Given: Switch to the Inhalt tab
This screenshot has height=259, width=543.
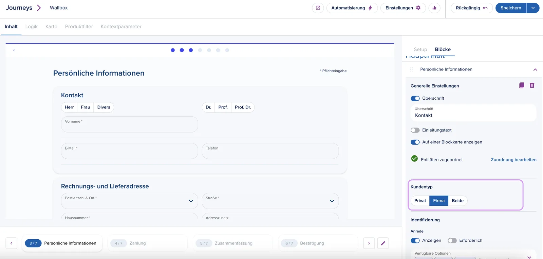Looking at the screenshot, I should [11, 26].
